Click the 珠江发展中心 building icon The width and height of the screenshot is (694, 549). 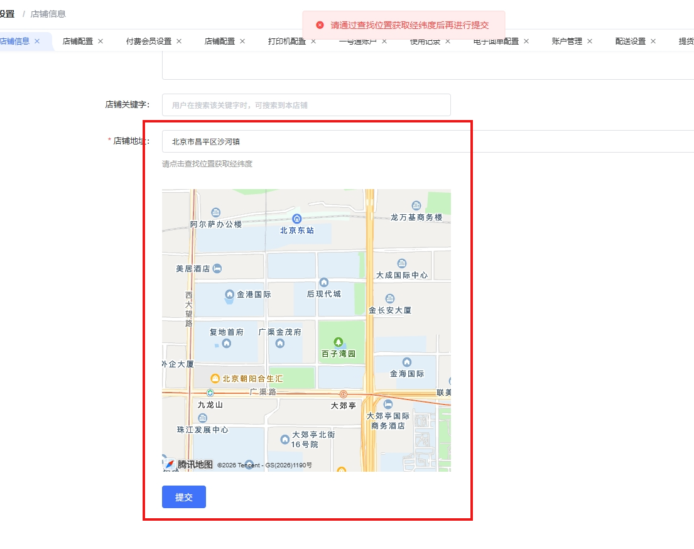(x=203, y=418)
